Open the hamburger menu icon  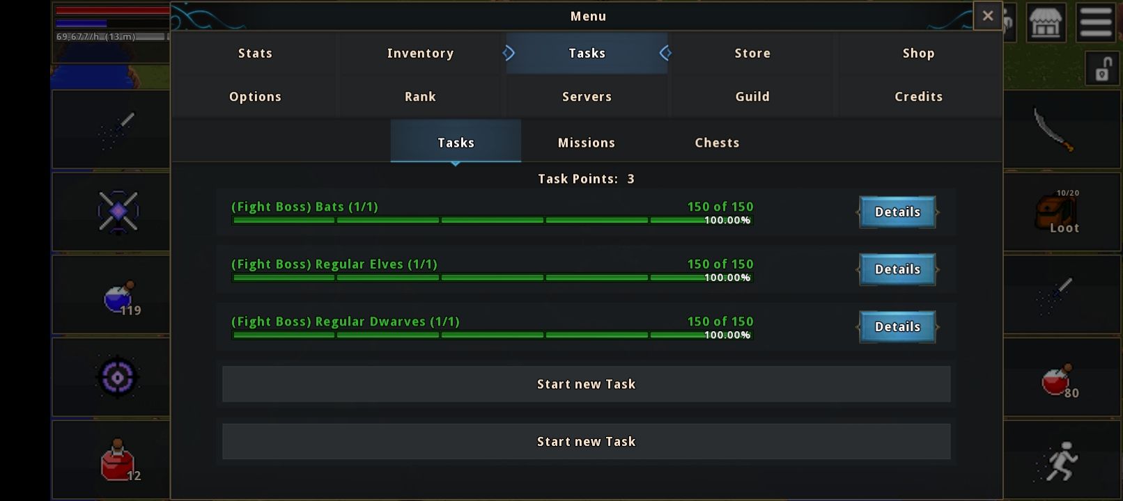tap(1096, 23)
